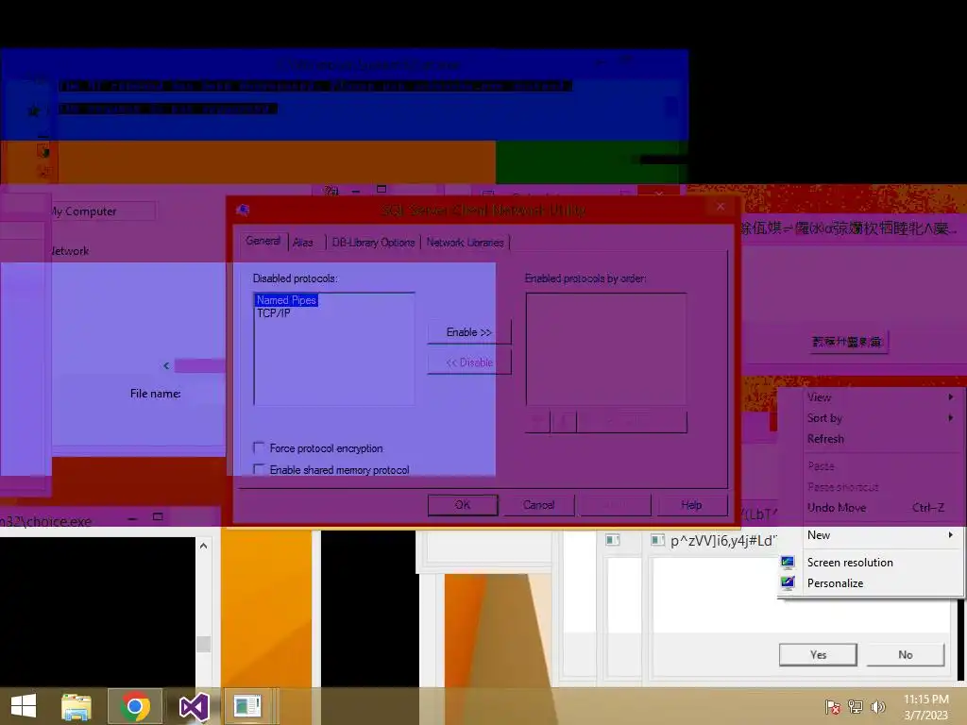Click the Help button
967x725 pixels.
(x=691, y=505)
